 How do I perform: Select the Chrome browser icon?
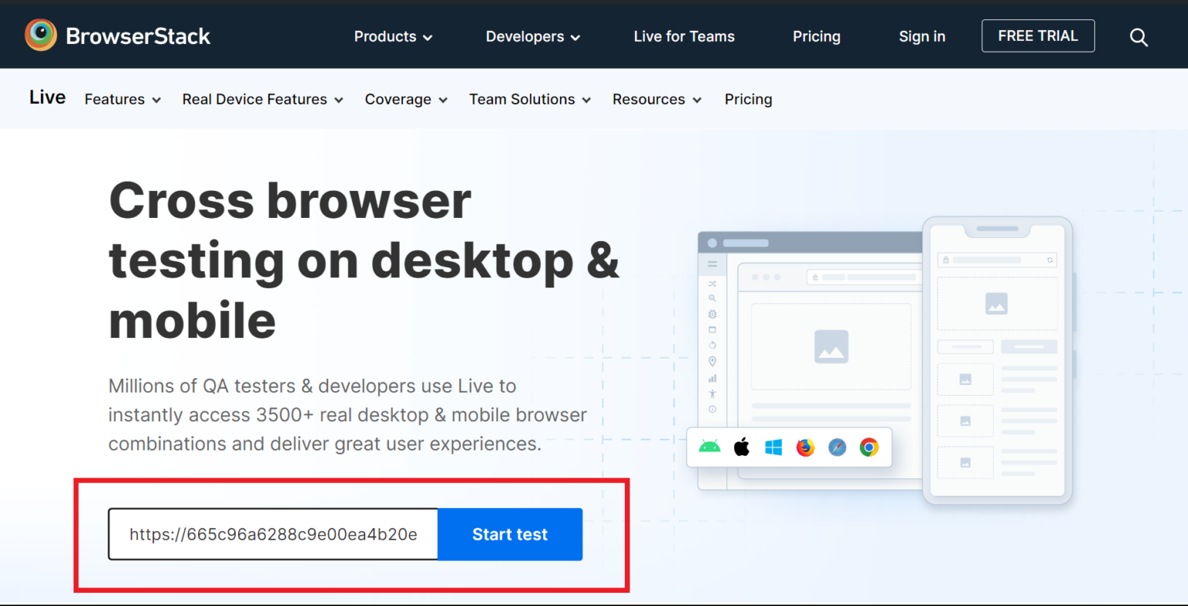click(x=868, y=447)
